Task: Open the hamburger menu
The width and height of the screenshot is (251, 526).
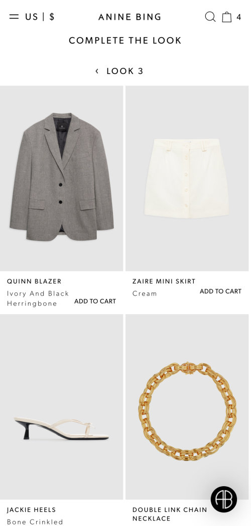Action: coord(14,17)
